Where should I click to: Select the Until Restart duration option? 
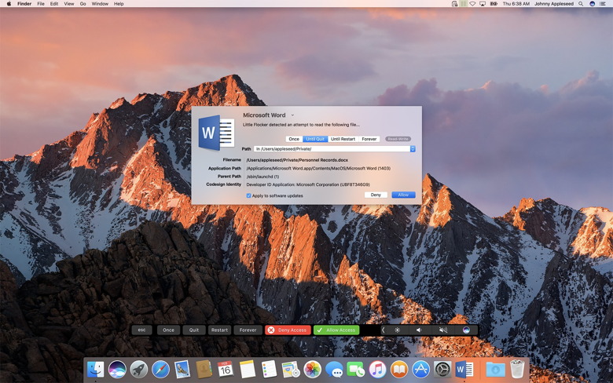pyautogui.click(x=343, y=139)
